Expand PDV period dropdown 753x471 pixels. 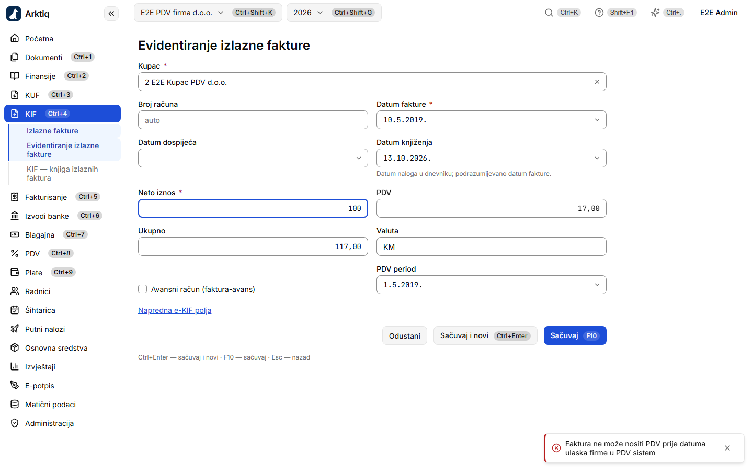pyautogui.click(x=597, y=285)
